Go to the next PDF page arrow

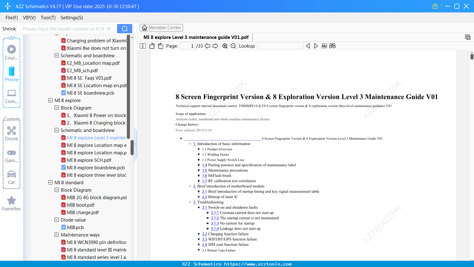coord(215,46)
